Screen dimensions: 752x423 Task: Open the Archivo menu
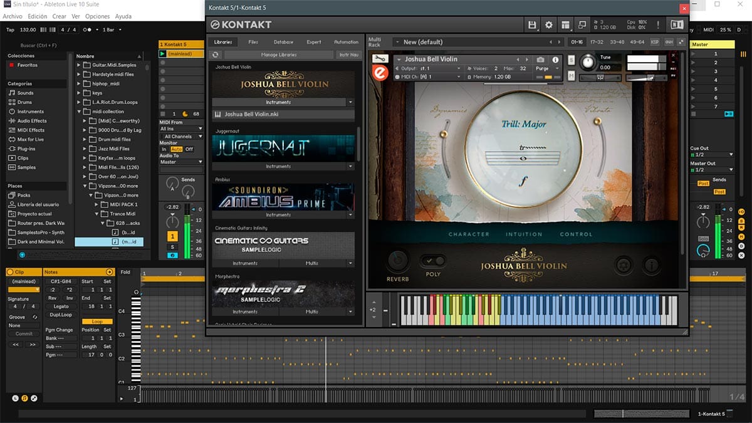(x=13, y=16)
